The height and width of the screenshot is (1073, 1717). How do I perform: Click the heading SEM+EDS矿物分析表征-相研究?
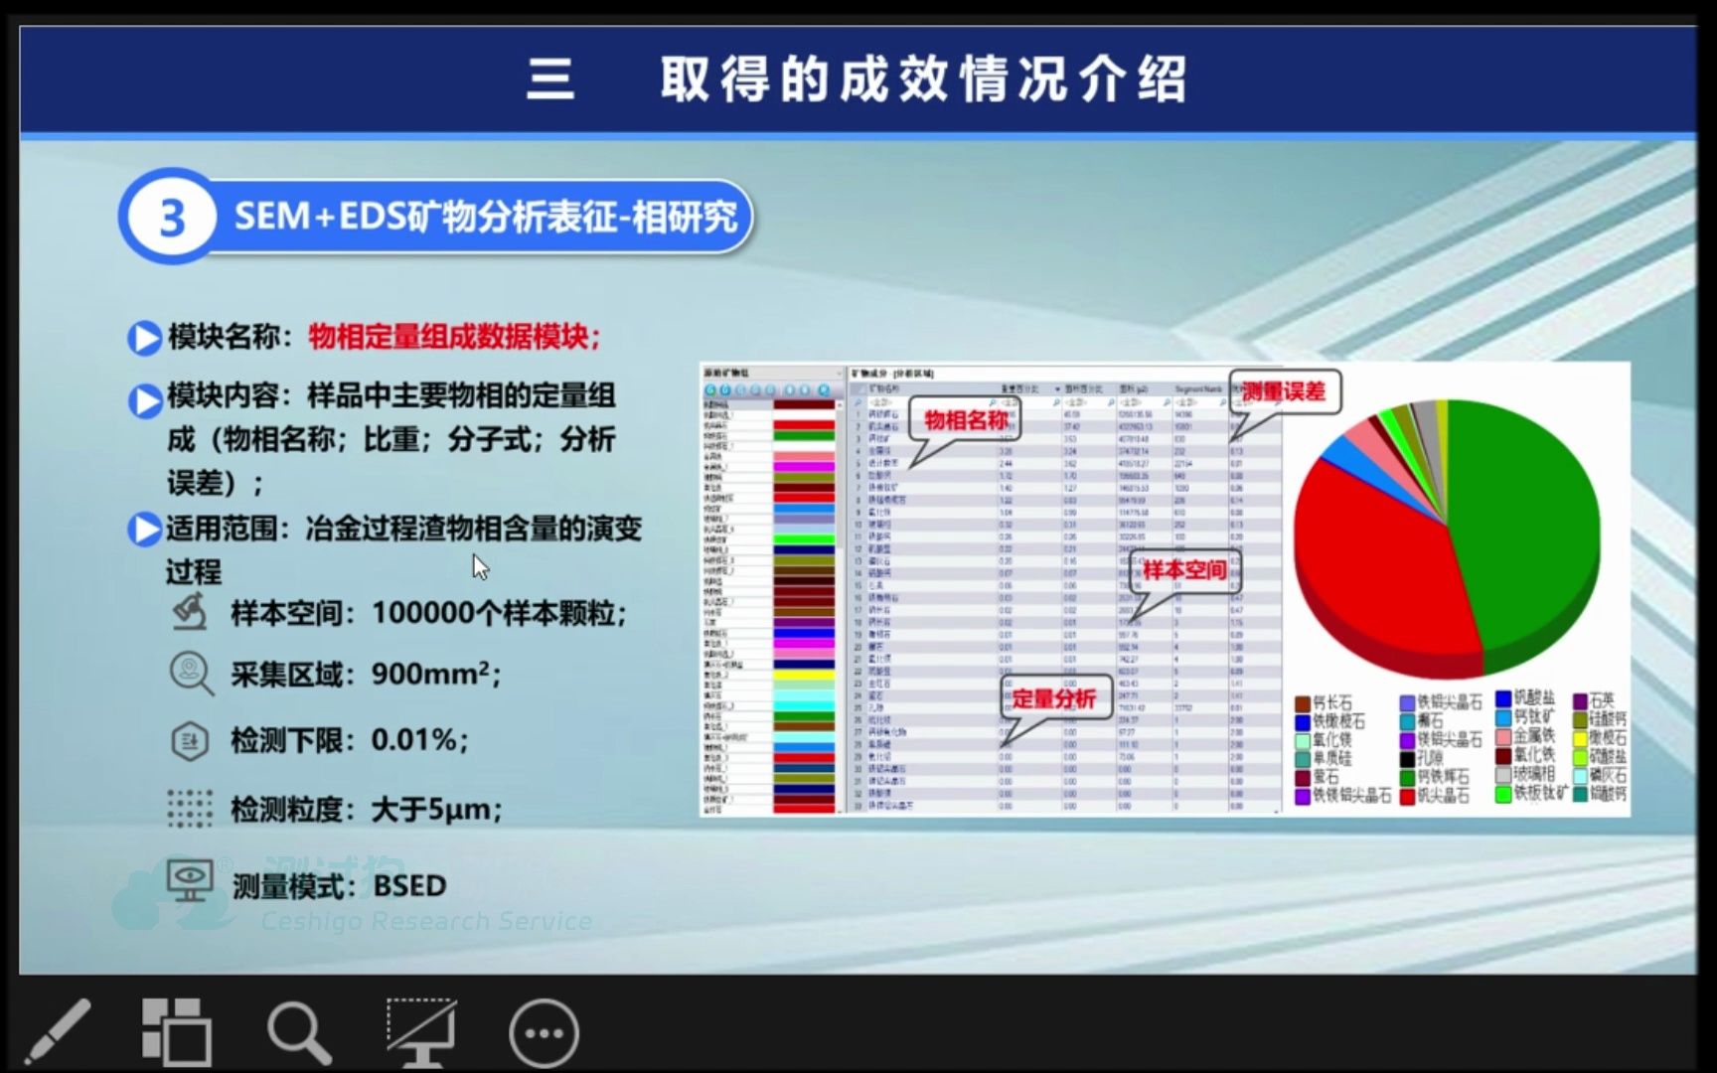tap(486, 217)
